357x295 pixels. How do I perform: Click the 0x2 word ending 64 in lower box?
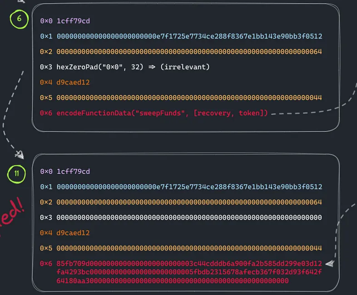189,202
